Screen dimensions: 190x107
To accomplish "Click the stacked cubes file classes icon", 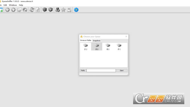I will click(57, 10).
